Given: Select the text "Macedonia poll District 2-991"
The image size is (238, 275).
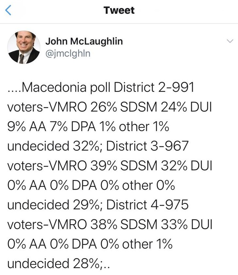Looking at the screenshot, I should point(108,87).
